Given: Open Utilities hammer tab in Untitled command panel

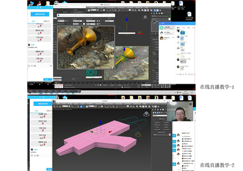Looking at the screenshot, I should (x=166, y=110).
